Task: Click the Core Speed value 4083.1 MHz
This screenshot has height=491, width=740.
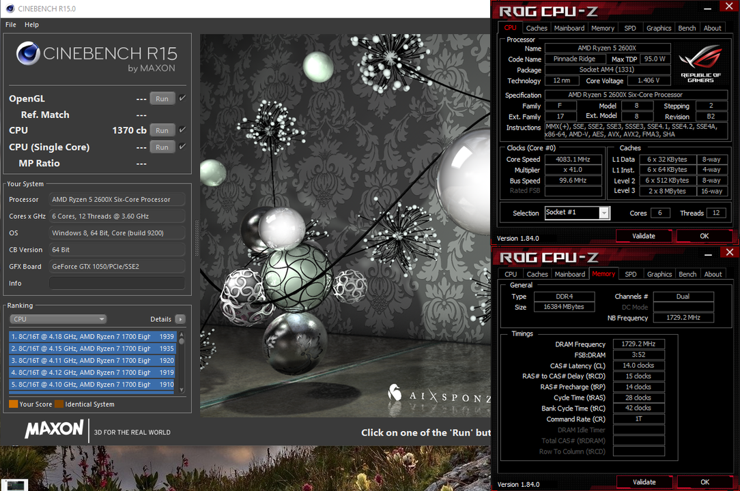Action: (x=573, y=160)
